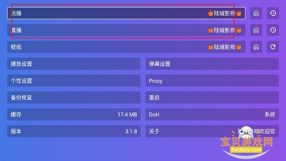Open the 壁纸 source row
Image resolution: width=286 pixels, height=161 pixels.
tap(126, 47)
